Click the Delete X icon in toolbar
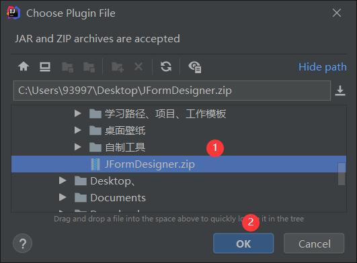Image resolution: width=357 pixels, height=263 pixels. pyautogui.click(x=138, y=67)
